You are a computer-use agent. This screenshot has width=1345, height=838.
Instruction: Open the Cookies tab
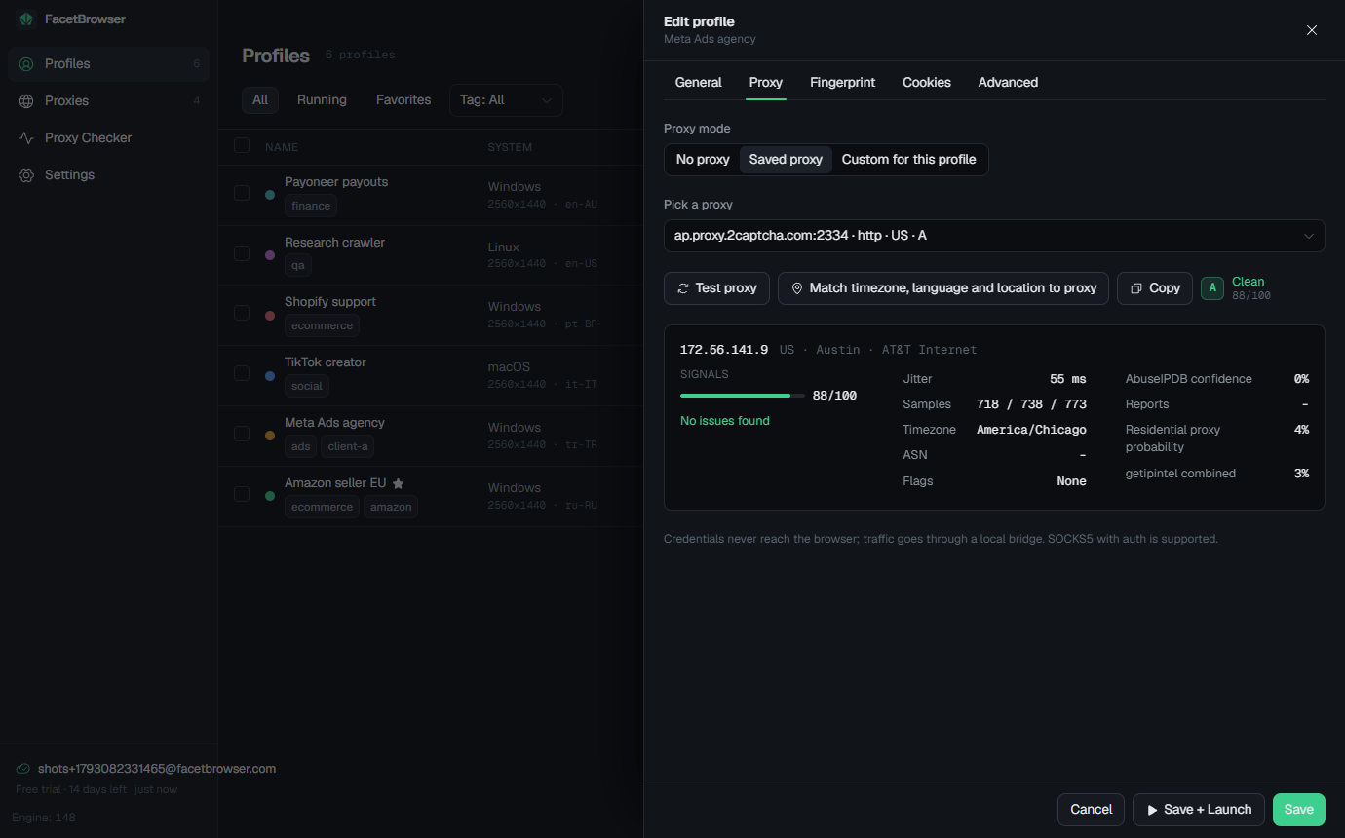(927, 83)
